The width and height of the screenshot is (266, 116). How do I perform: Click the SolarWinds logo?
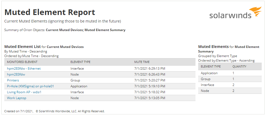(x=235, y=13)
